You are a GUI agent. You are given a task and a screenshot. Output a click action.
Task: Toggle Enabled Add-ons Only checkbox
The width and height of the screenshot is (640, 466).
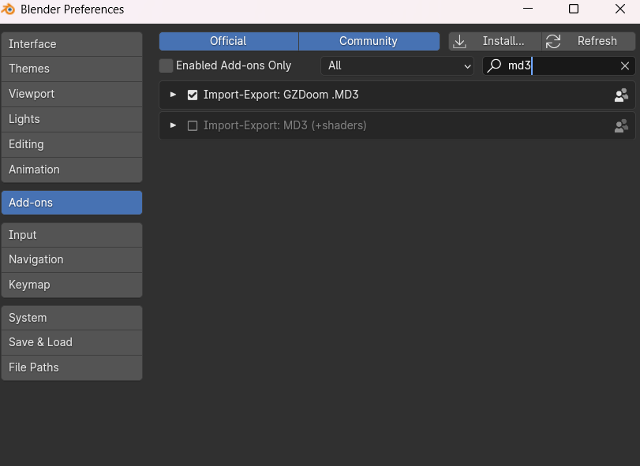167,65
